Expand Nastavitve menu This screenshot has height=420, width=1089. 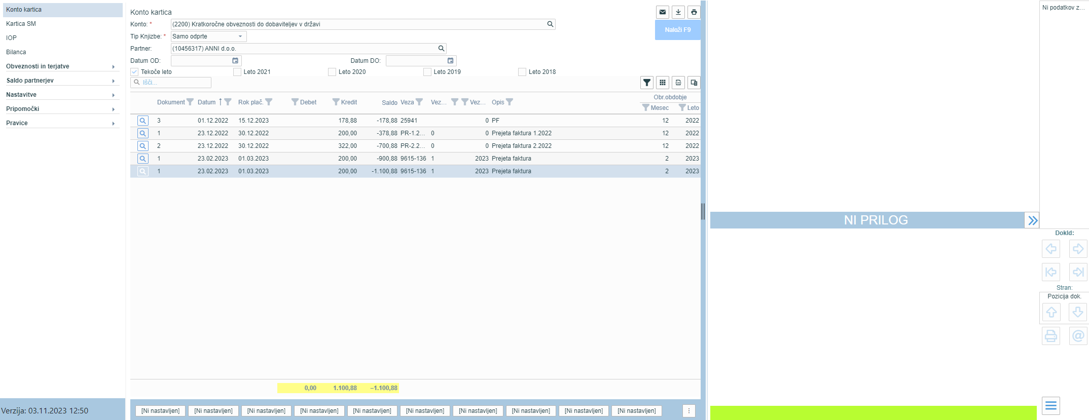coord(62,95)
